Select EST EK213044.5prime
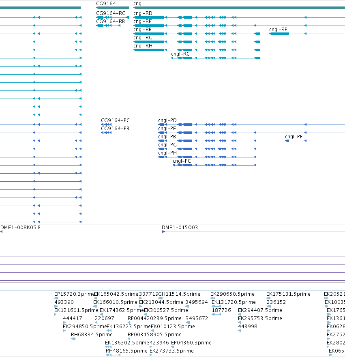 coord(161,302)
